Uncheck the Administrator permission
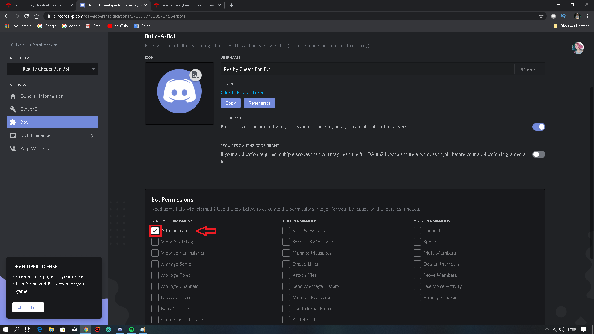Viewport: 594px width, 334px height. pos(155,231)
